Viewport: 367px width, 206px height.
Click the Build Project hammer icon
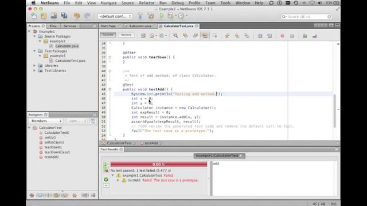tap(140, 16)
